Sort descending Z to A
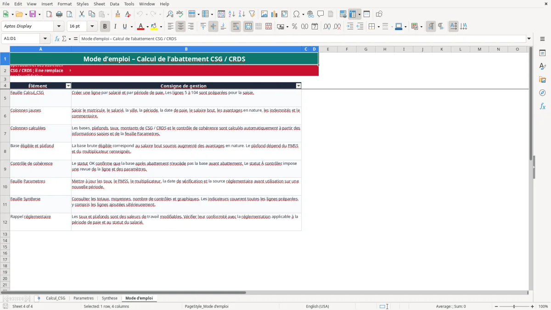Viewport: 551px width, 310px height. tap(242, 14)
